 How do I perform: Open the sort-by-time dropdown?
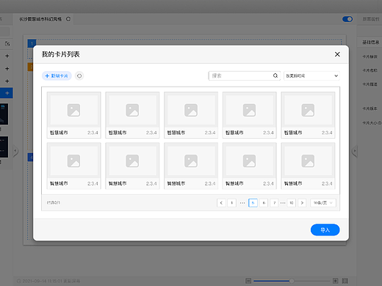click(x=311, y=76)
